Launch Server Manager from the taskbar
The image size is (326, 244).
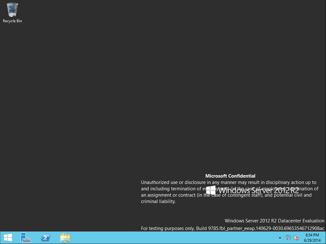tap(26, 237)
